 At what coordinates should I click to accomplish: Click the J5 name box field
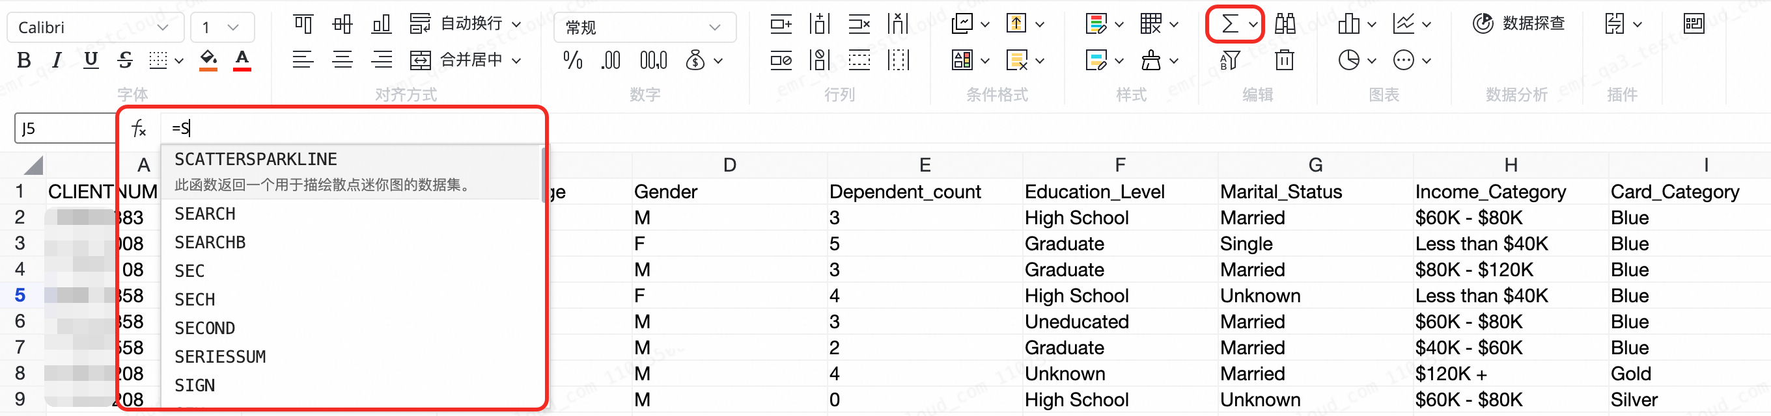64,128
